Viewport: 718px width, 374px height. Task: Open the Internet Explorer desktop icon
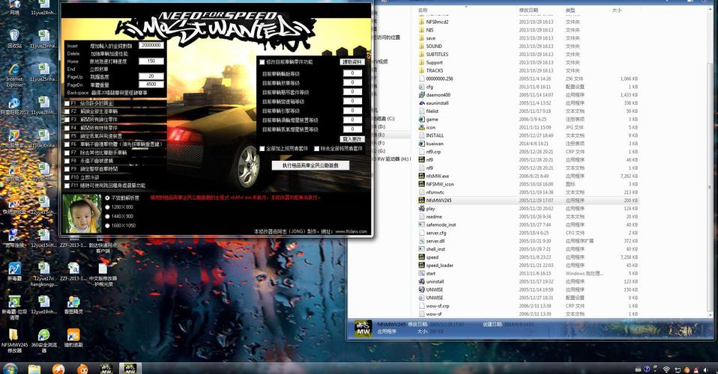(x=14, y=75)
